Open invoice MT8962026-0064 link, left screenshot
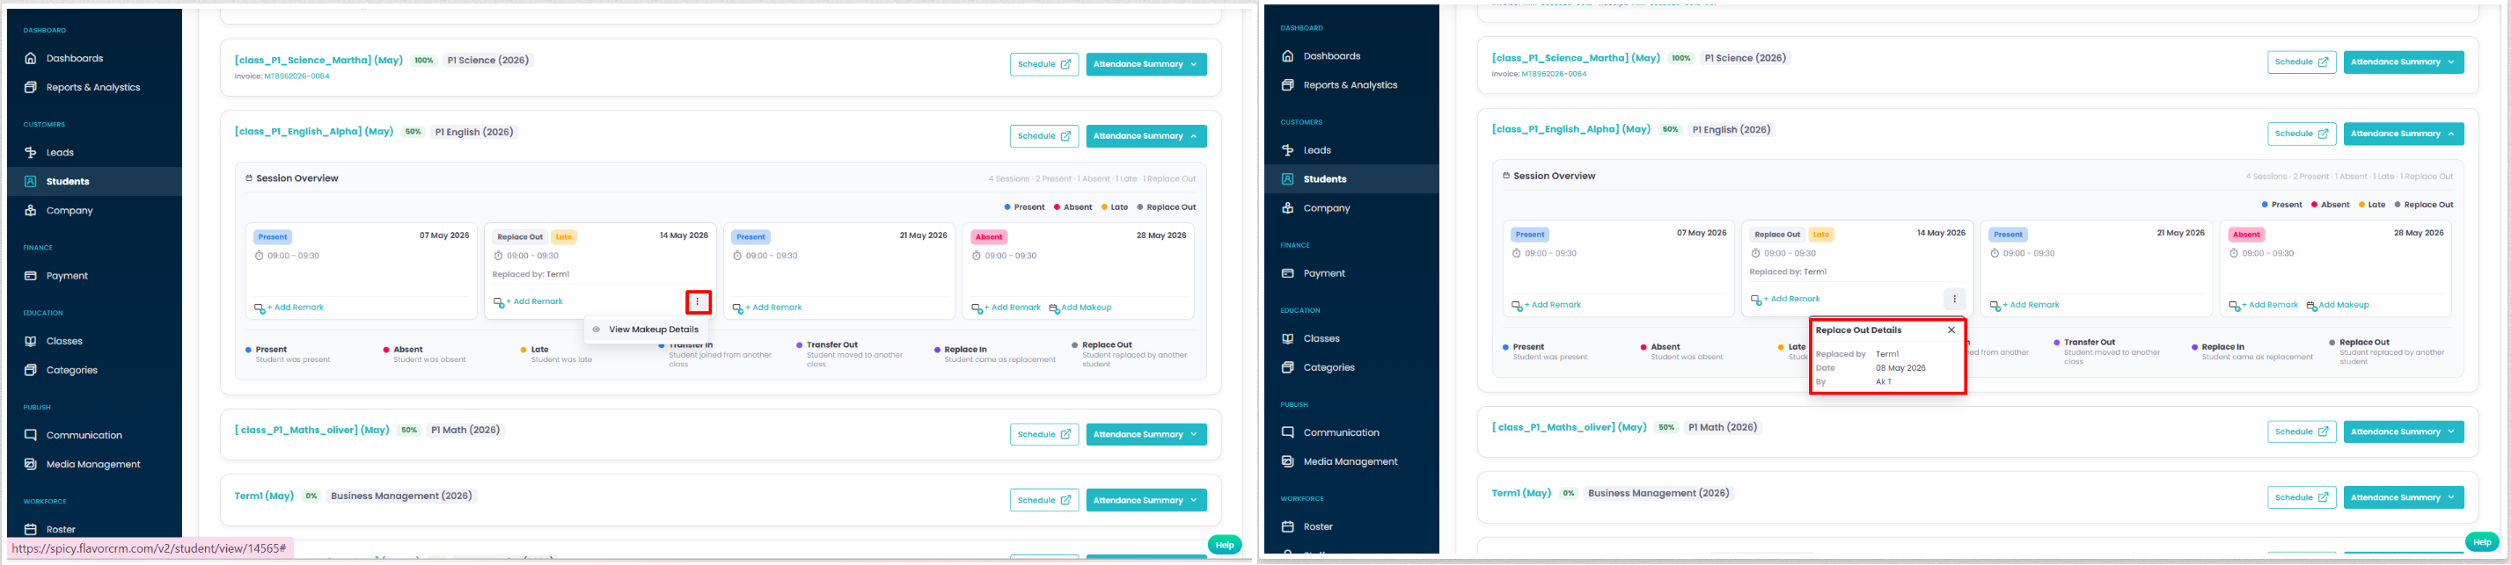Screen dimensions: 2511x565 click(x=296, y=77)
